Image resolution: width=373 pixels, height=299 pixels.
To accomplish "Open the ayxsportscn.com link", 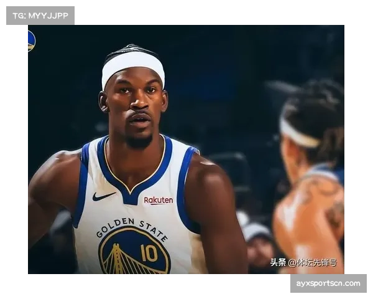I will (328, 284).
